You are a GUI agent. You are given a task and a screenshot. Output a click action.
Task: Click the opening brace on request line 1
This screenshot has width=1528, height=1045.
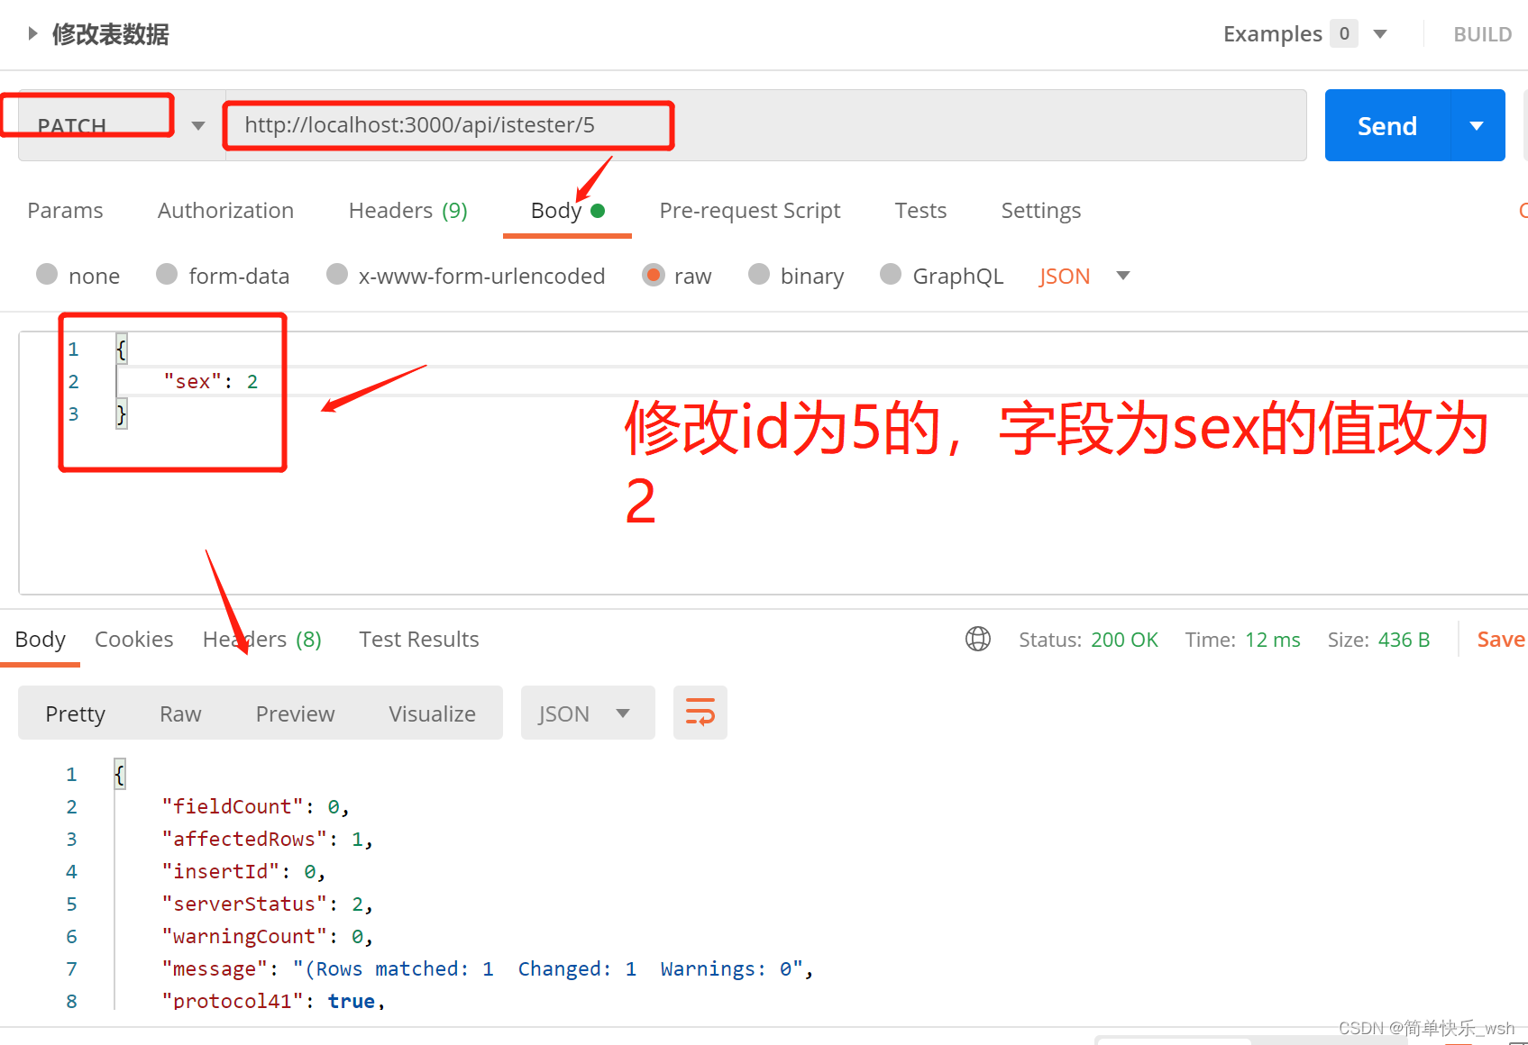point(122,349)
